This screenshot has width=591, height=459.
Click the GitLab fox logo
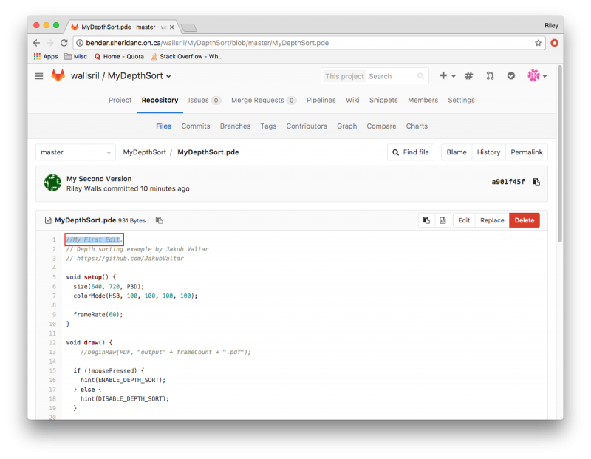(58, 75)
